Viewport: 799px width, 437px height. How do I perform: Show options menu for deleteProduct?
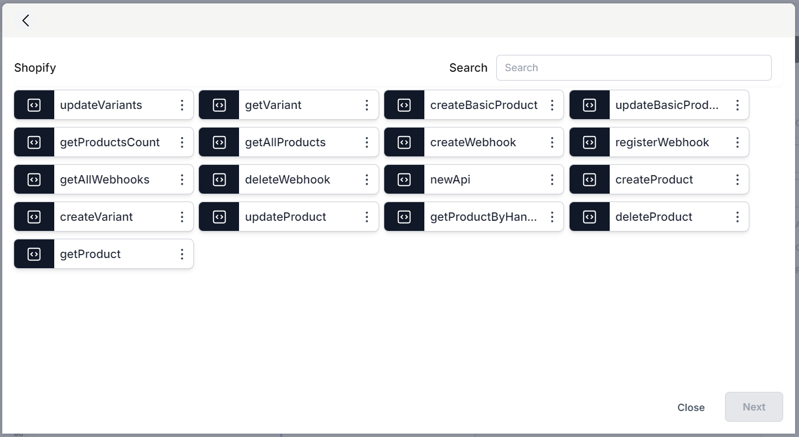[x=737, y=217]
